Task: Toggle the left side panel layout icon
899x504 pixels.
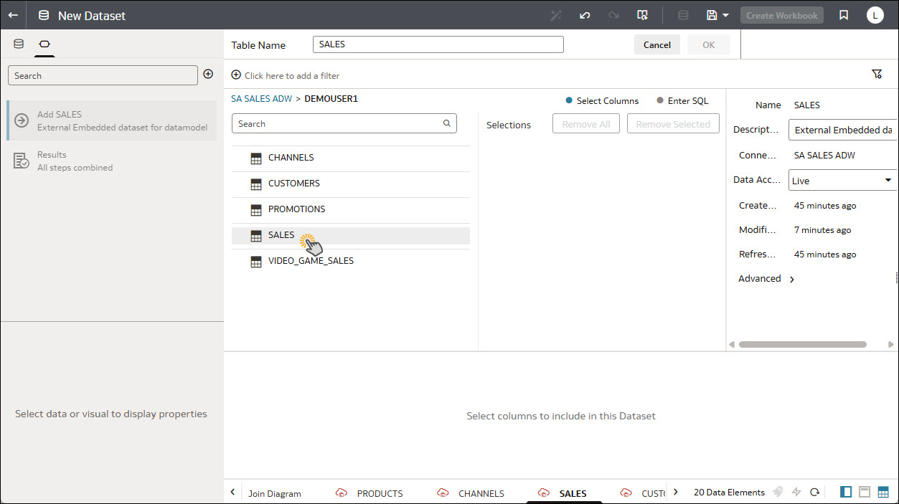Action: tap(846, 492)
